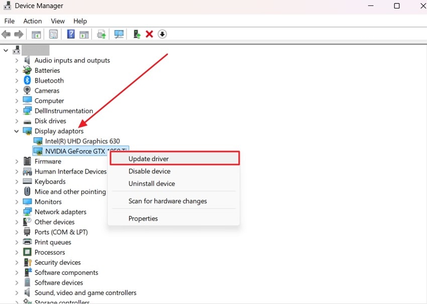Viewport: 427px width, 304px height.
Task: Open the File menu
Action: 9,21
